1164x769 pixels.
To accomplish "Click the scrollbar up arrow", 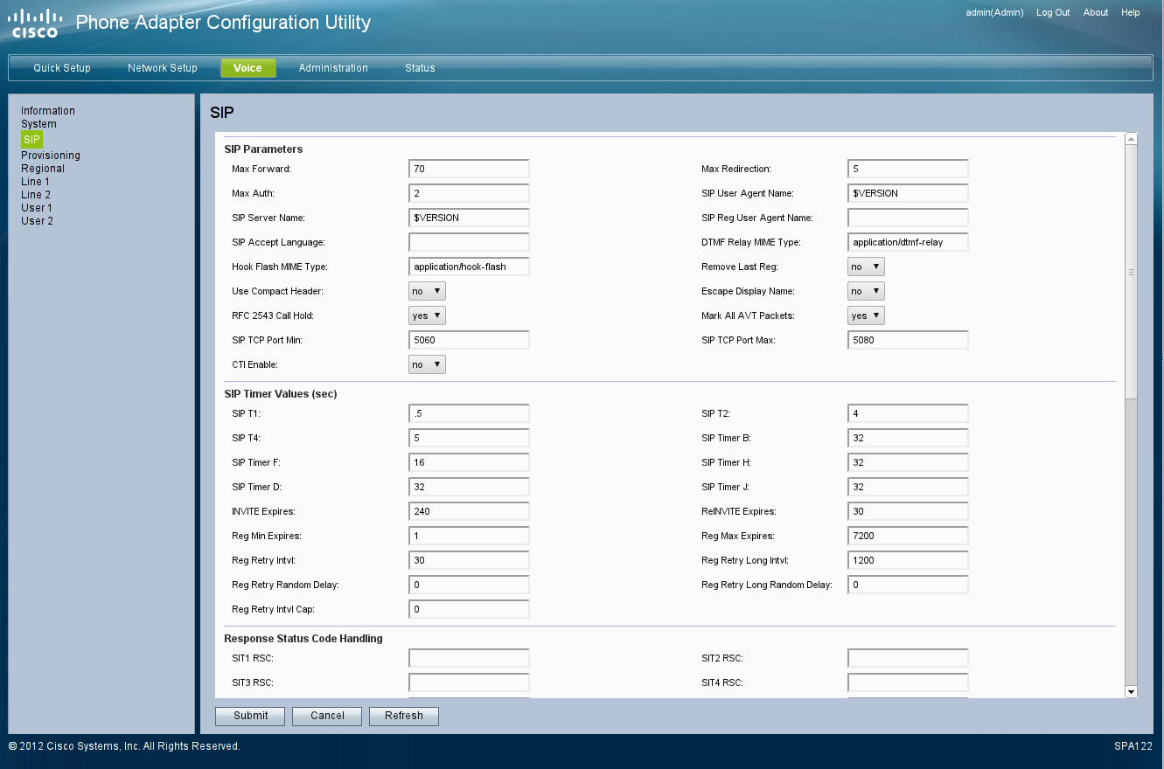I will [x=1130, y=139].
